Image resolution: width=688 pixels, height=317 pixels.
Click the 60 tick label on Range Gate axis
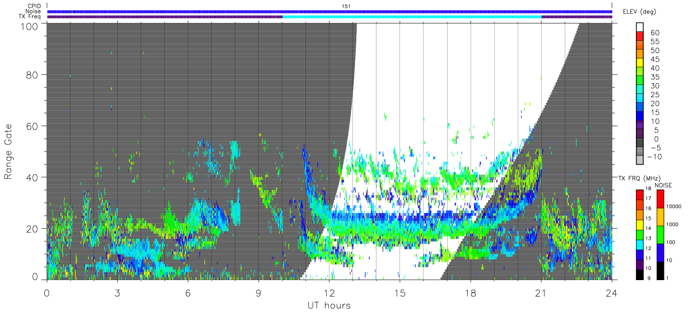(31, 126)
